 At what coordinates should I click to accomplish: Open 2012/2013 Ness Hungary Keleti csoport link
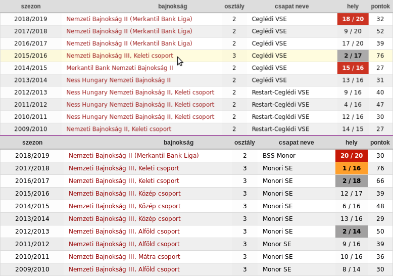[x=140, y=93]
